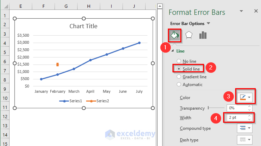Screen dimensions: 261x146
Task: Click the Select All corner triangle
Action: [x=6, y=6]
